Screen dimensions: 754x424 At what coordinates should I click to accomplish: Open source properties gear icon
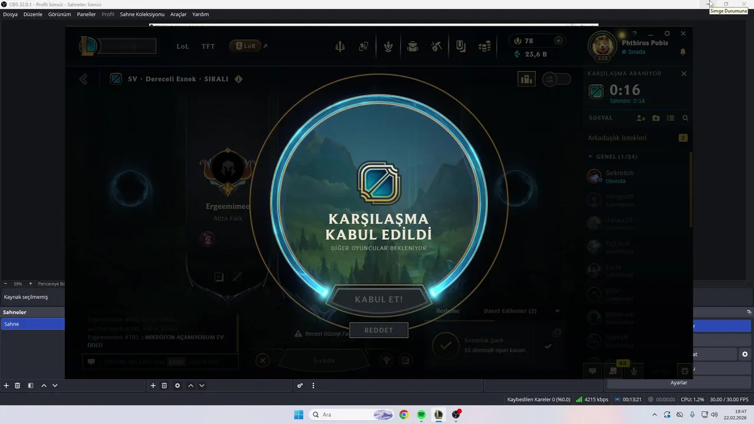pos(177,386)
